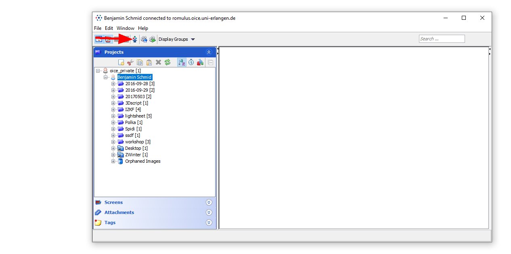
Task: Toggle sort by date clock button
Action: (191, 62)
